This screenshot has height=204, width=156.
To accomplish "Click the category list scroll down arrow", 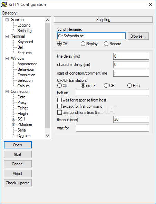I will [x=48, y=136].
